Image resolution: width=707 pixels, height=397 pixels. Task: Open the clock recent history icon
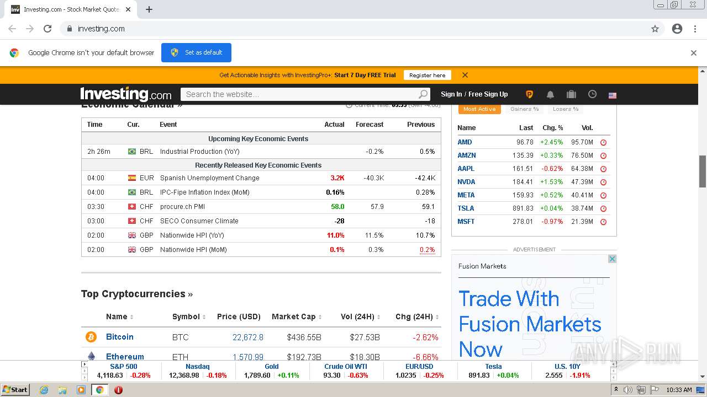(x=592, y=94)
